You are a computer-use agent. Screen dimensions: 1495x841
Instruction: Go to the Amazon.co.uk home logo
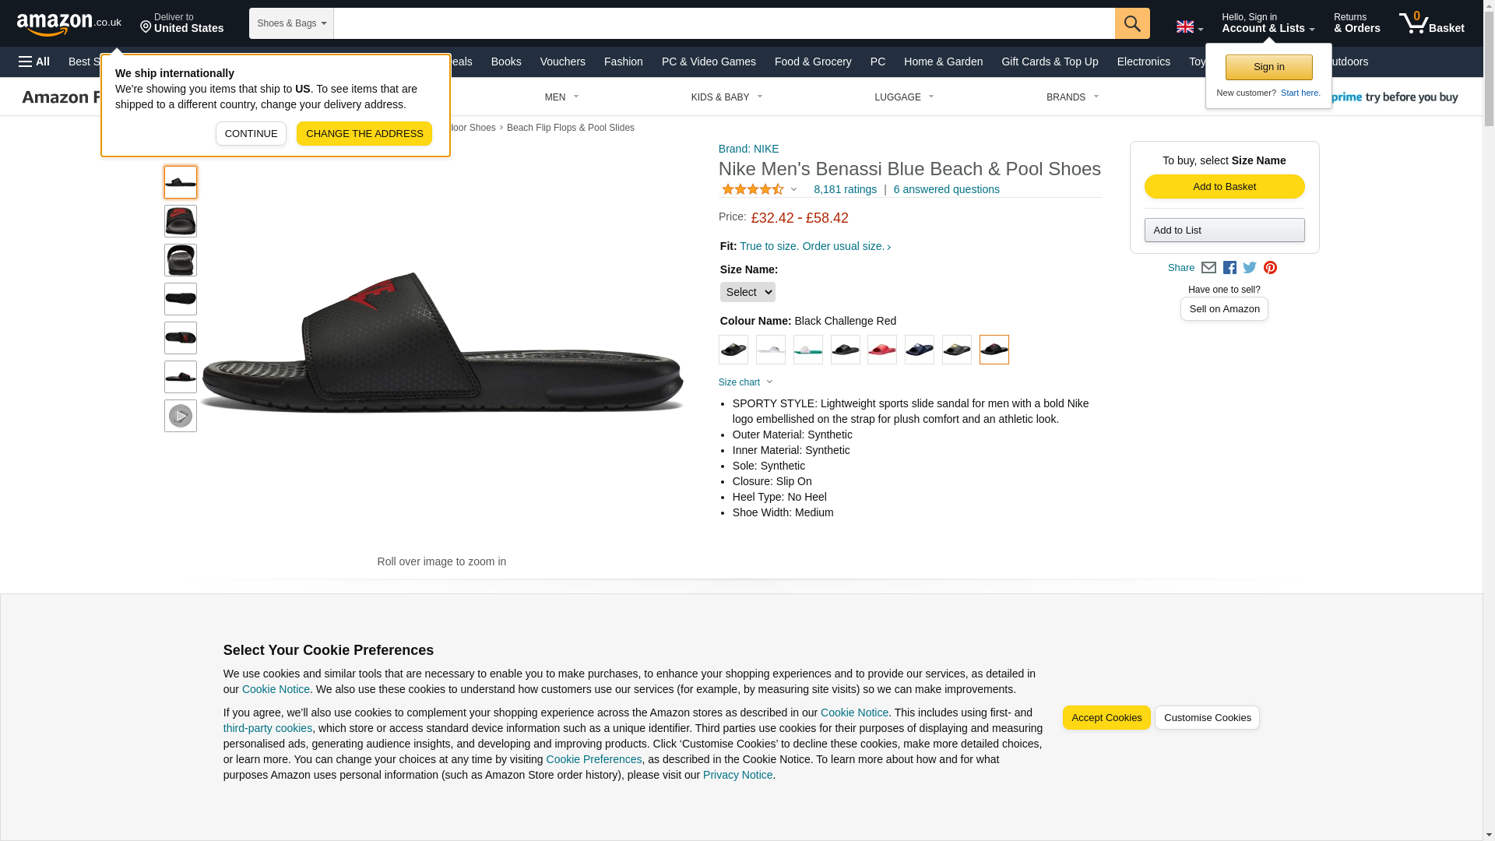click(x=69, y=23)
